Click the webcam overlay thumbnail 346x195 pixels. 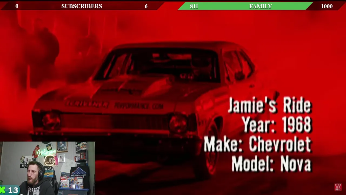coord(48,168)
